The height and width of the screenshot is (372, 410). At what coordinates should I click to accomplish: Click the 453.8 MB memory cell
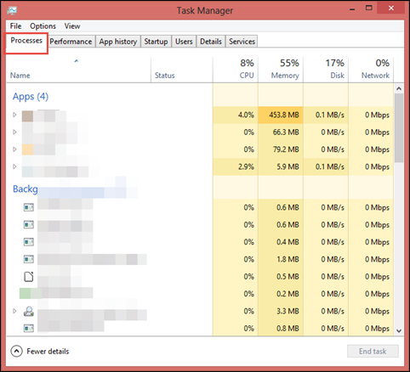click(x=281, y=115)
